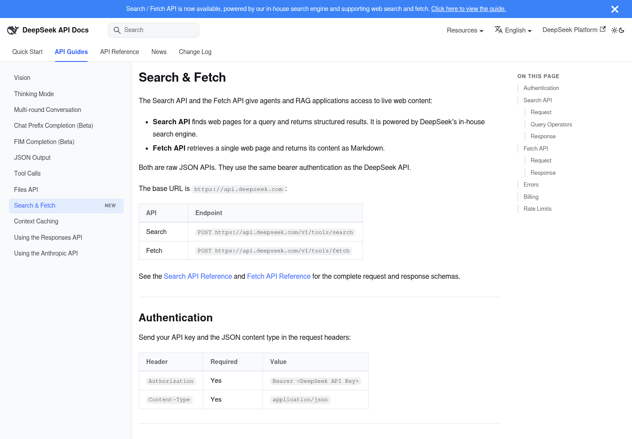Open the Search API Reference link
The height and width of the screenshot is (439, 632).
(x=198, y=276)
